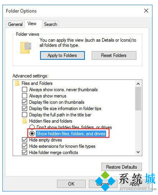158x195 pixels.
Task: Click the scroll up arrow in Advanced settings
Action: point(138,84)
